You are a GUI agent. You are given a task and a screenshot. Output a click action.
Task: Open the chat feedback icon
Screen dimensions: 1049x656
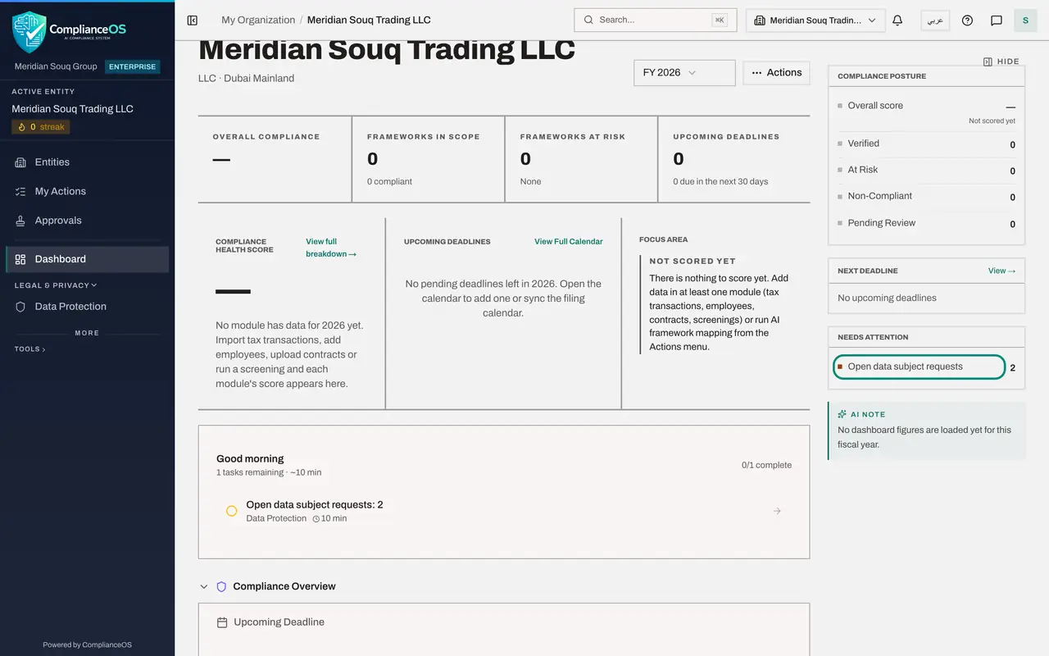(997, 20)
